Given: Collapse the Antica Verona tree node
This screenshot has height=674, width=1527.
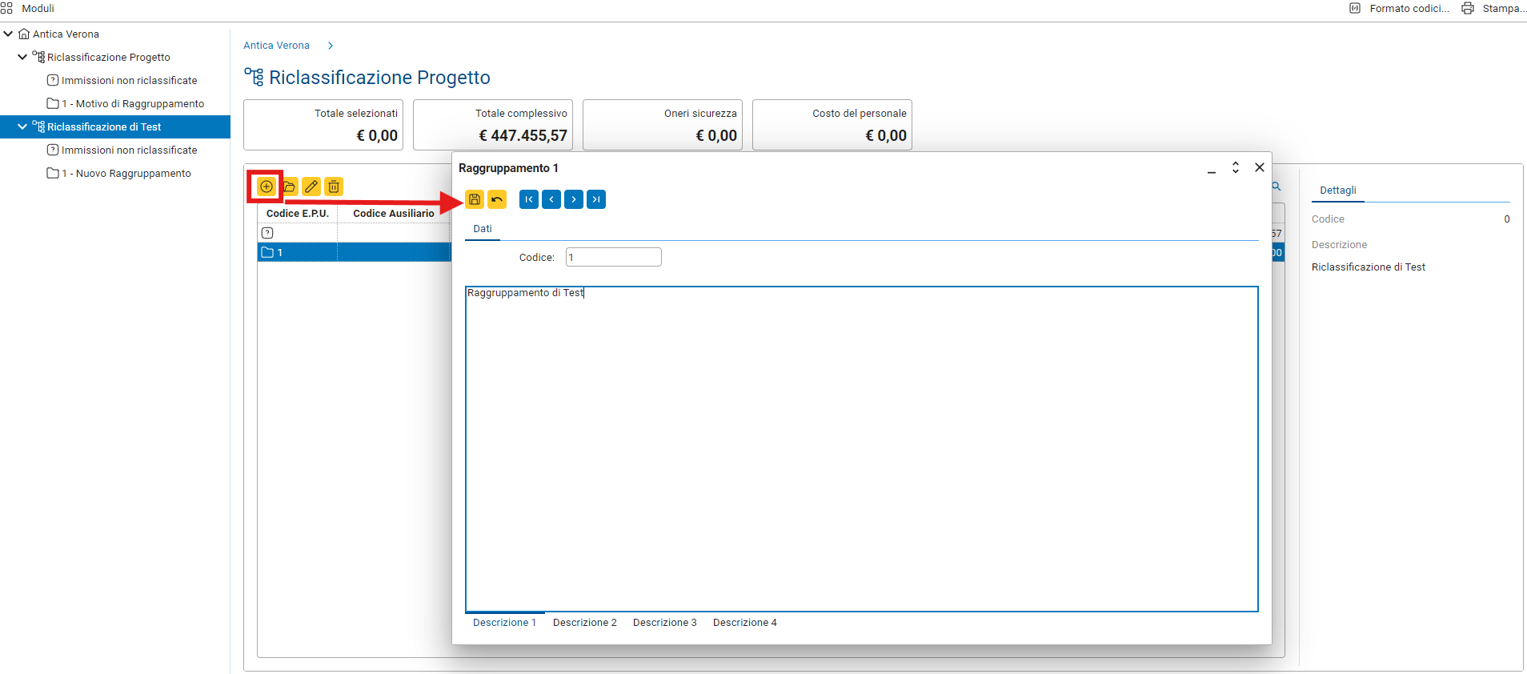Looking at the screenshot, I should coord(9,34).
